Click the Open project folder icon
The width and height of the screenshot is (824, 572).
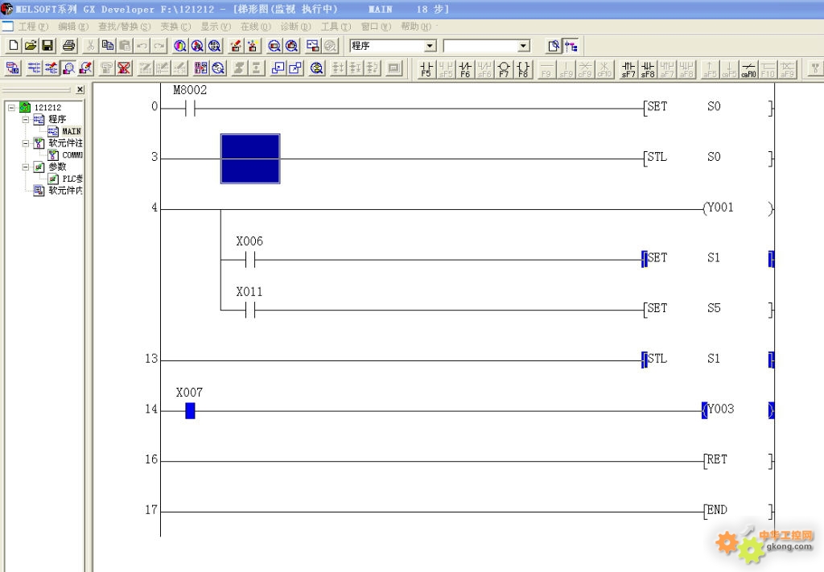[31, 46]
